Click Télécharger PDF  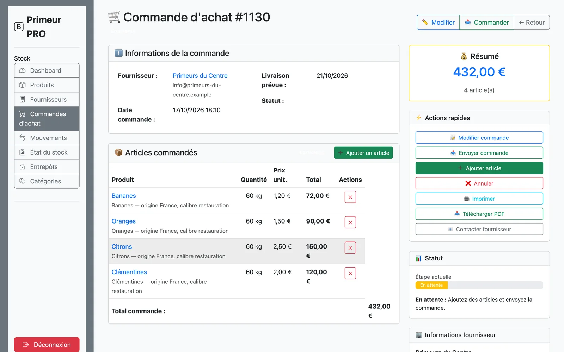point(479,214)
